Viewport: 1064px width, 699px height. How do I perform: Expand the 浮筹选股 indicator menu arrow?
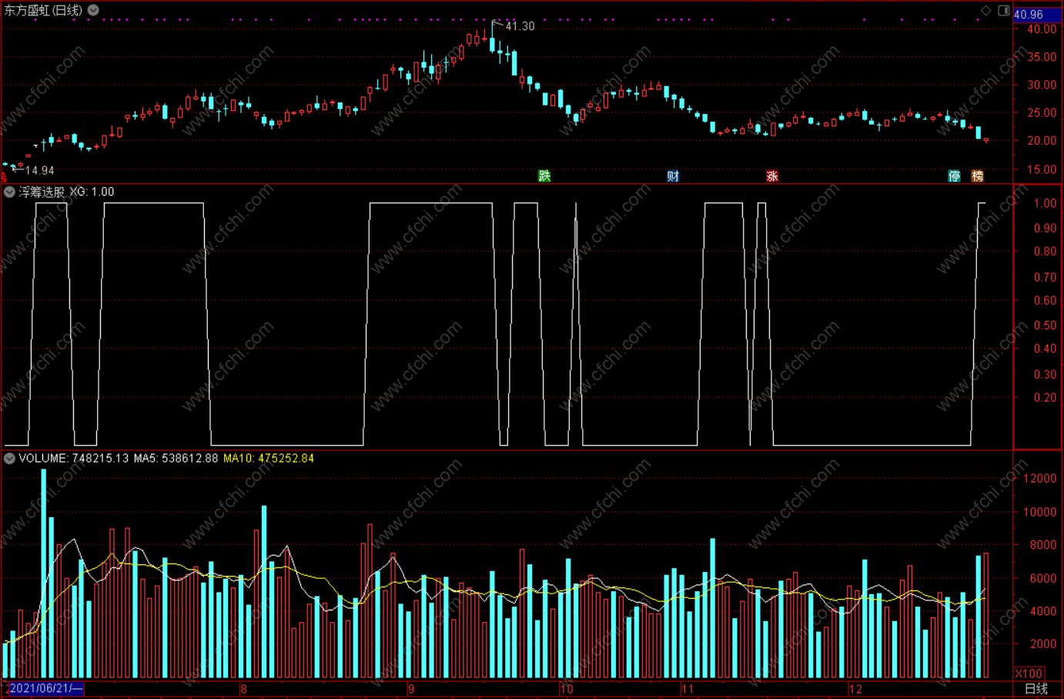[x=9, y=192]
